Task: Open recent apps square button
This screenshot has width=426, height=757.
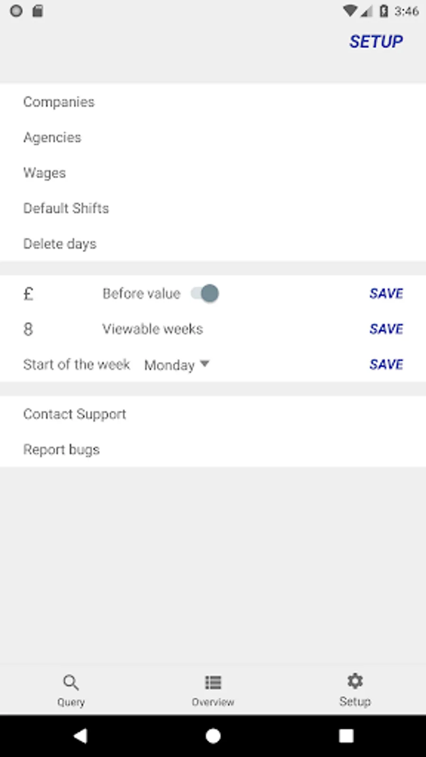Action: point(346,736)
